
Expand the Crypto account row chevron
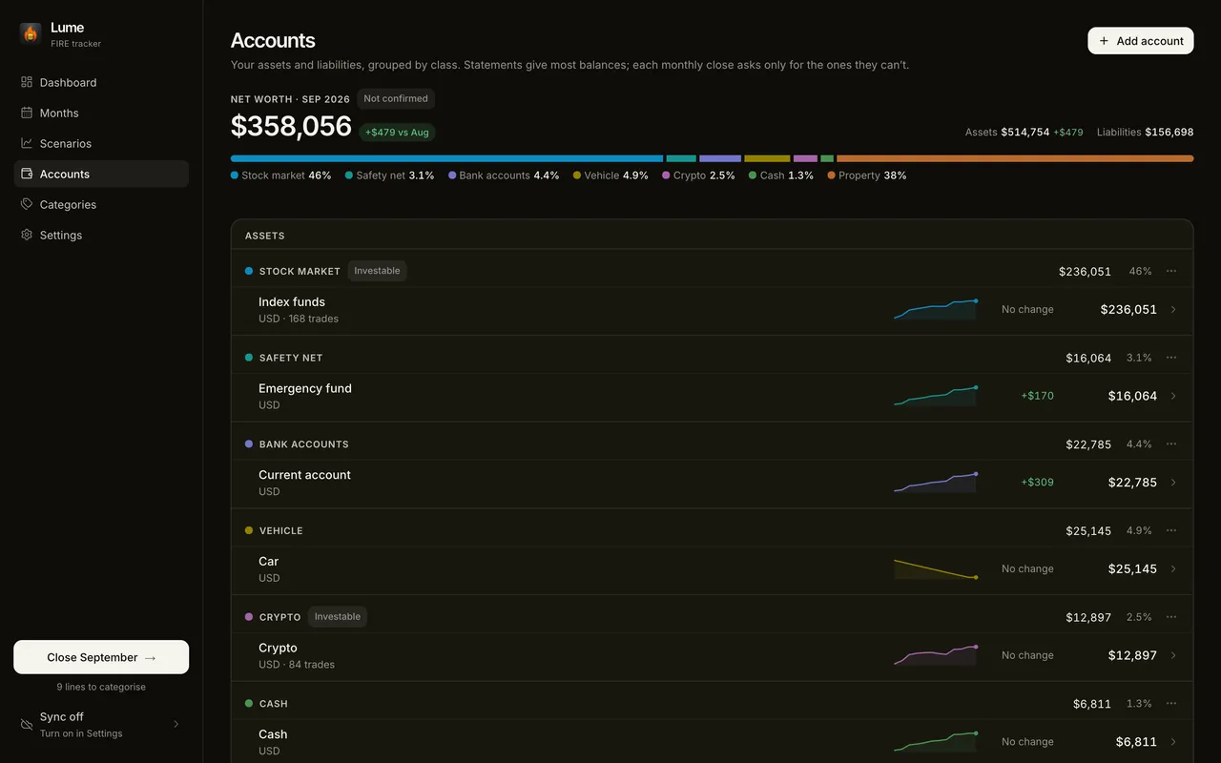(x=1173, y=655)
